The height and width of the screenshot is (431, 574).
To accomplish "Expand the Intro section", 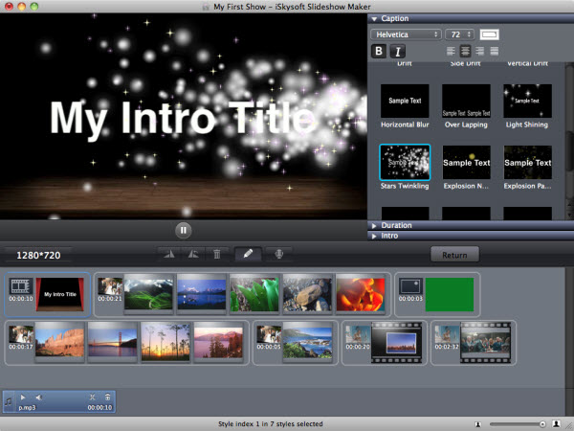I will pyautogui.click(x=389, y=235).
